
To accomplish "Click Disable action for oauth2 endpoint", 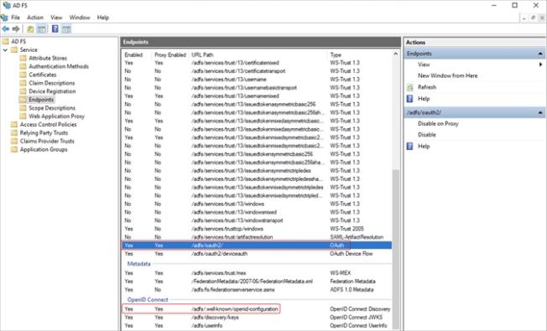I will pyautogui.click(x=427, y=135).
